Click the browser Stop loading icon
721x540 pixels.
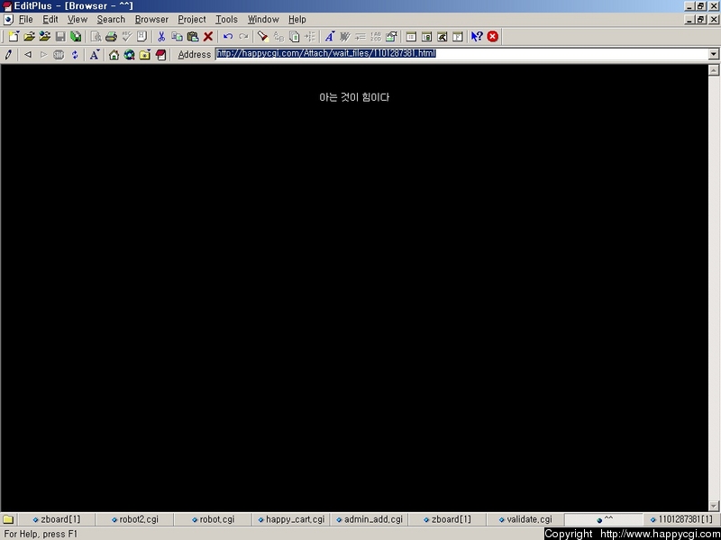pos(59,55)
